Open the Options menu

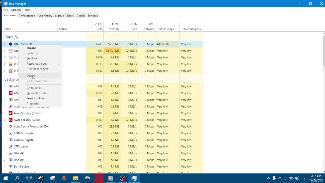click(16, 10)
